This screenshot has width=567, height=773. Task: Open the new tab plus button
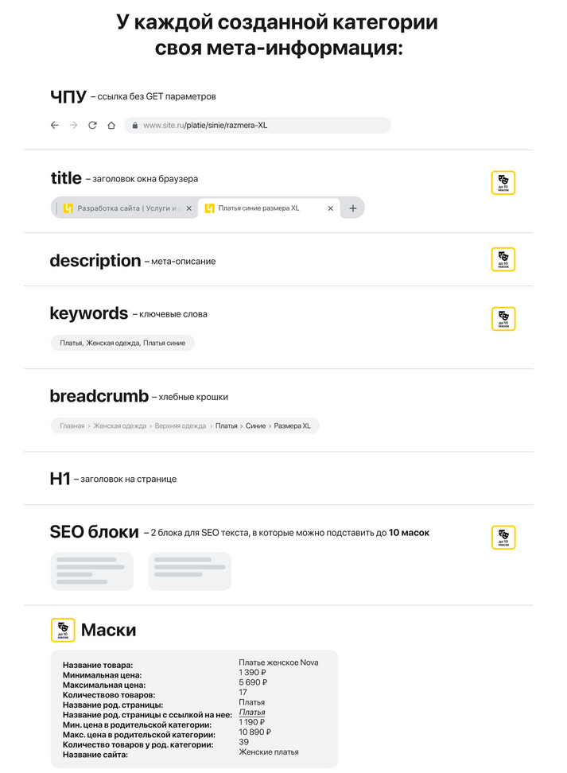(353, 208)
